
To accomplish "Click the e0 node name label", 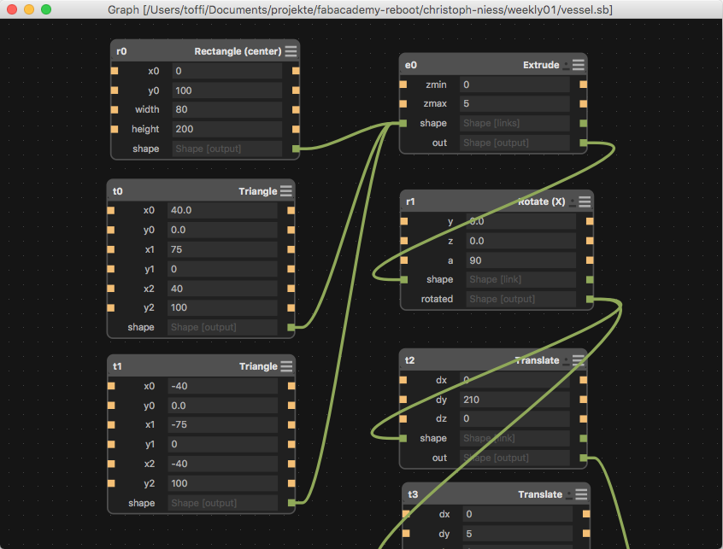I will pyautogui.click(x=411, y=65).
